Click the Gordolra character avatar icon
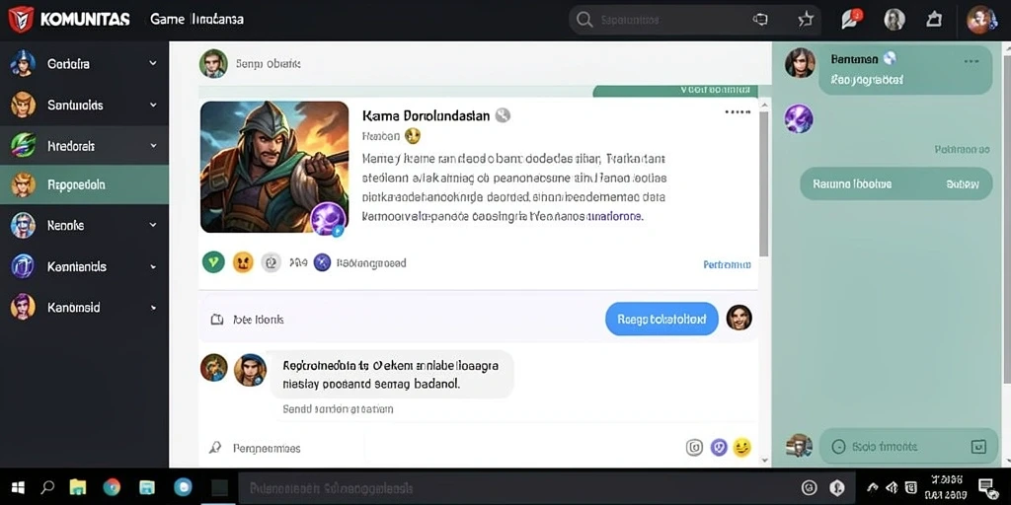 pyautogui.click(x=23, y=63)
